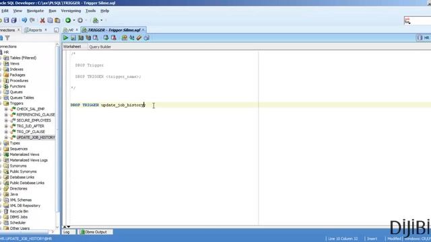Select the Procedures node
Screen dimensions: 431x242
click(x=19, y=81)
